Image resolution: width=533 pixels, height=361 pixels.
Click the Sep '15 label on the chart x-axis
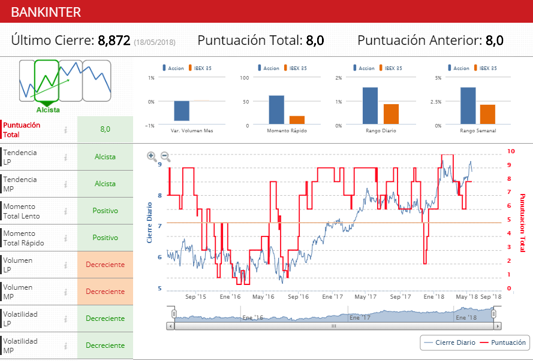[195, 296]
